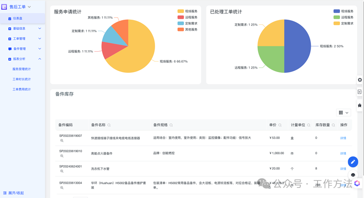Click the 报表分析 sidebar icon
Viewport: 364px width, 198px height.
[10, 59]
